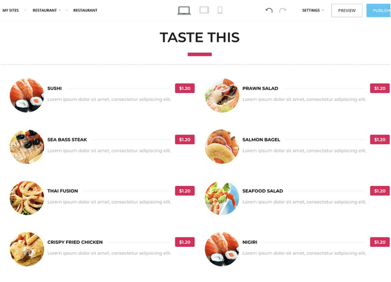Select the Sushi dish image
Screen dimensions: 391x282
click(27, 95)
